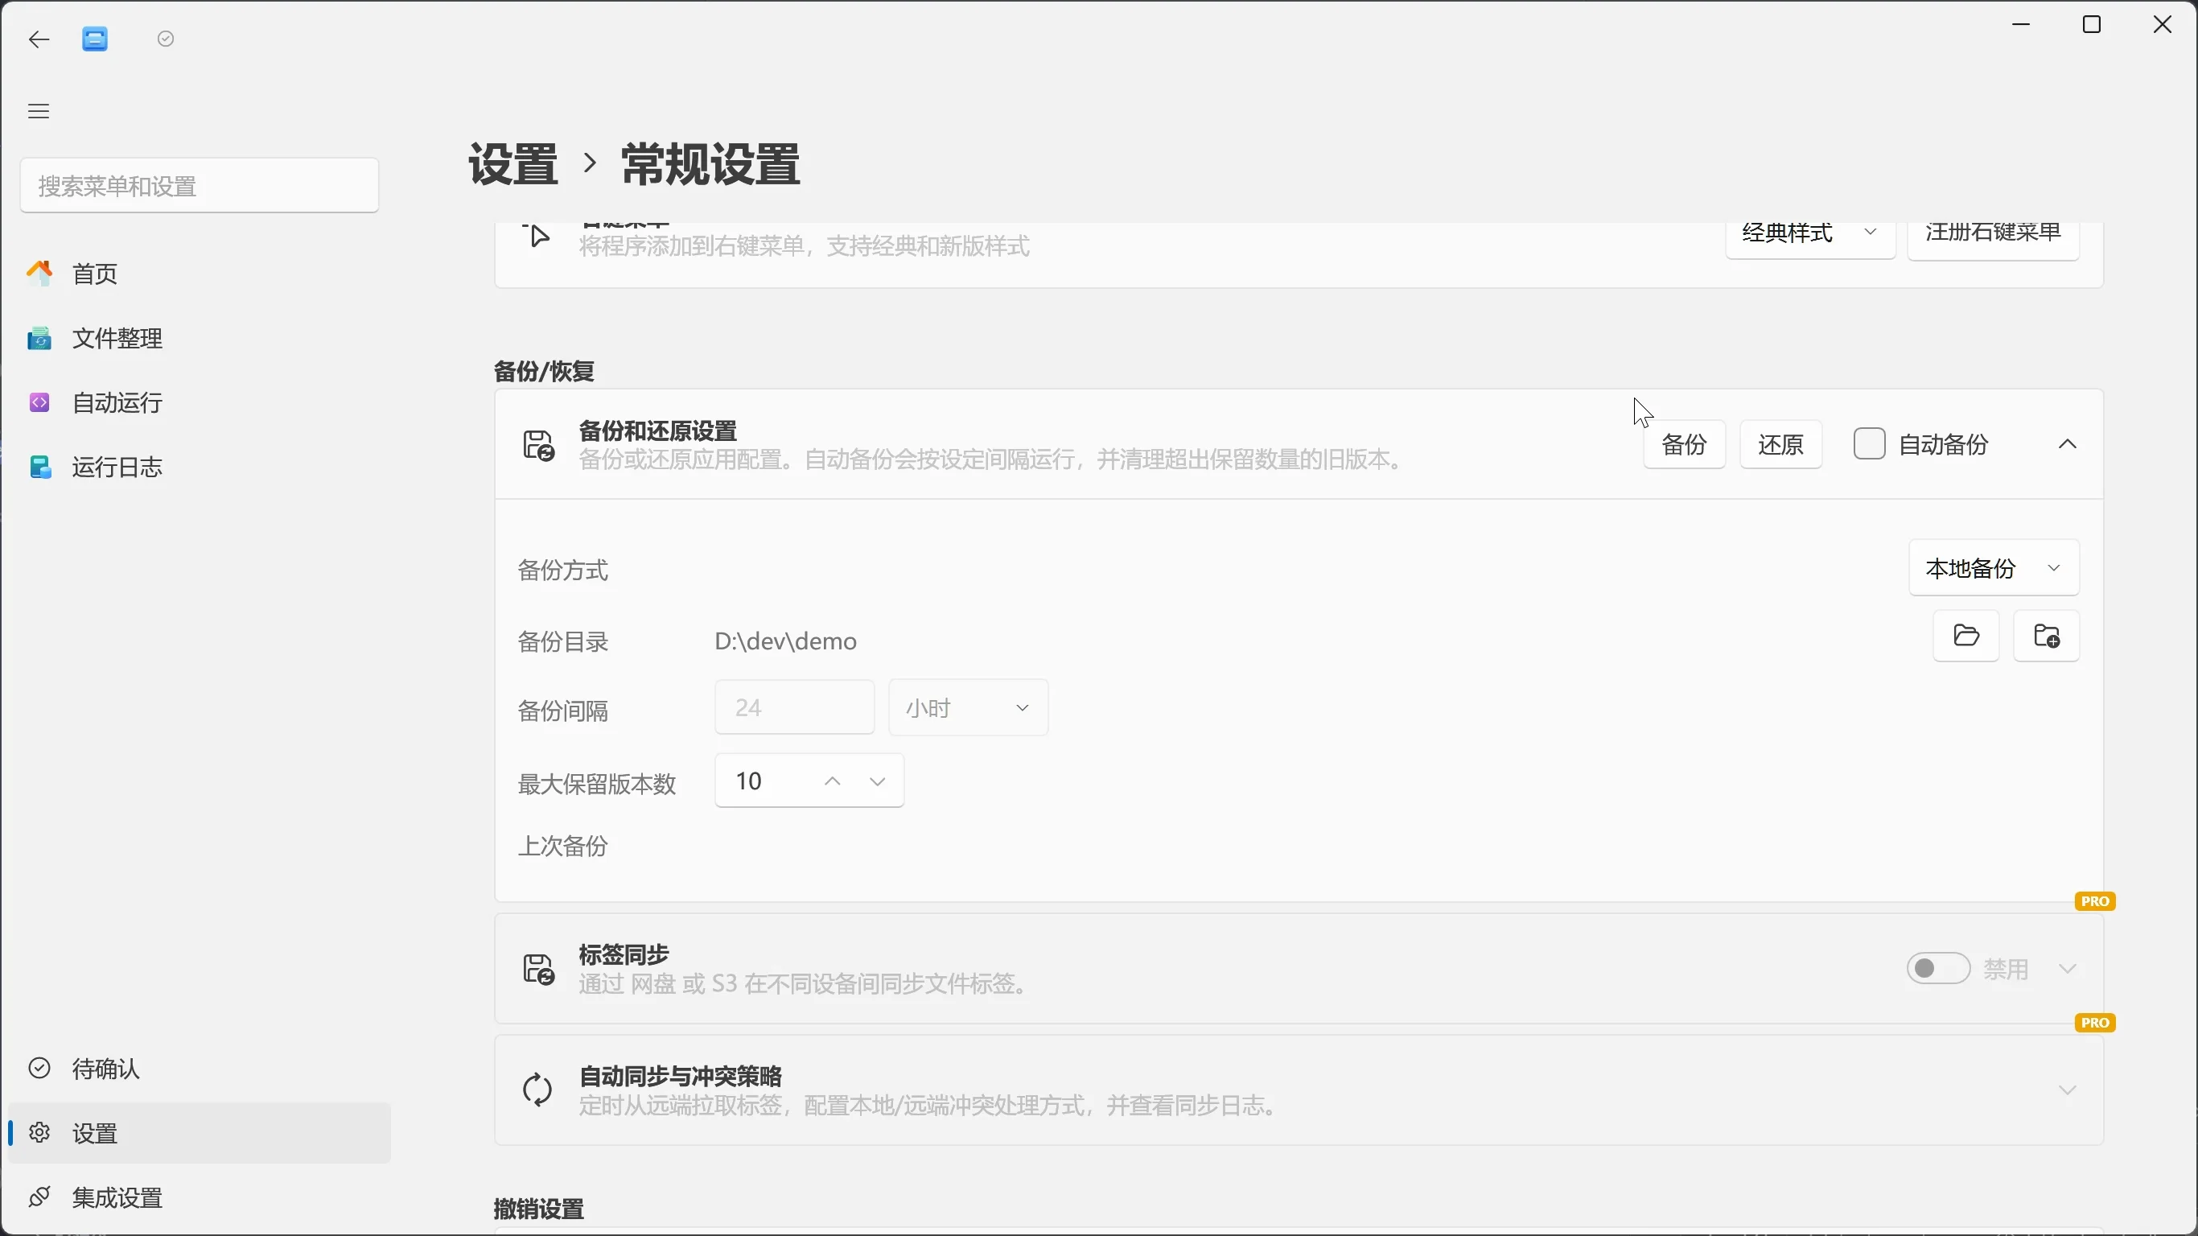Click the 还原 button

pos(1780,445)
